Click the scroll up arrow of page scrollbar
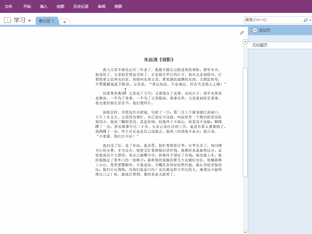Image resolution: width=312 pixels, height=234 pixels. (245, 42)
